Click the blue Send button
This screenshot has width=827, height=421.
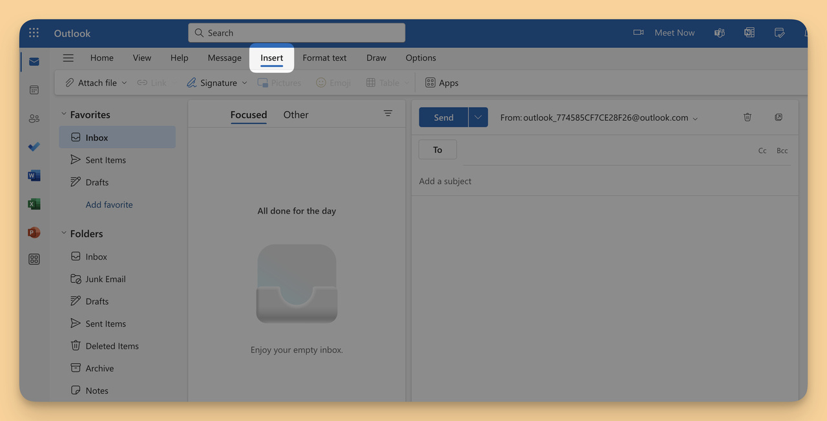pyautogui.click(x=443, y=118)
